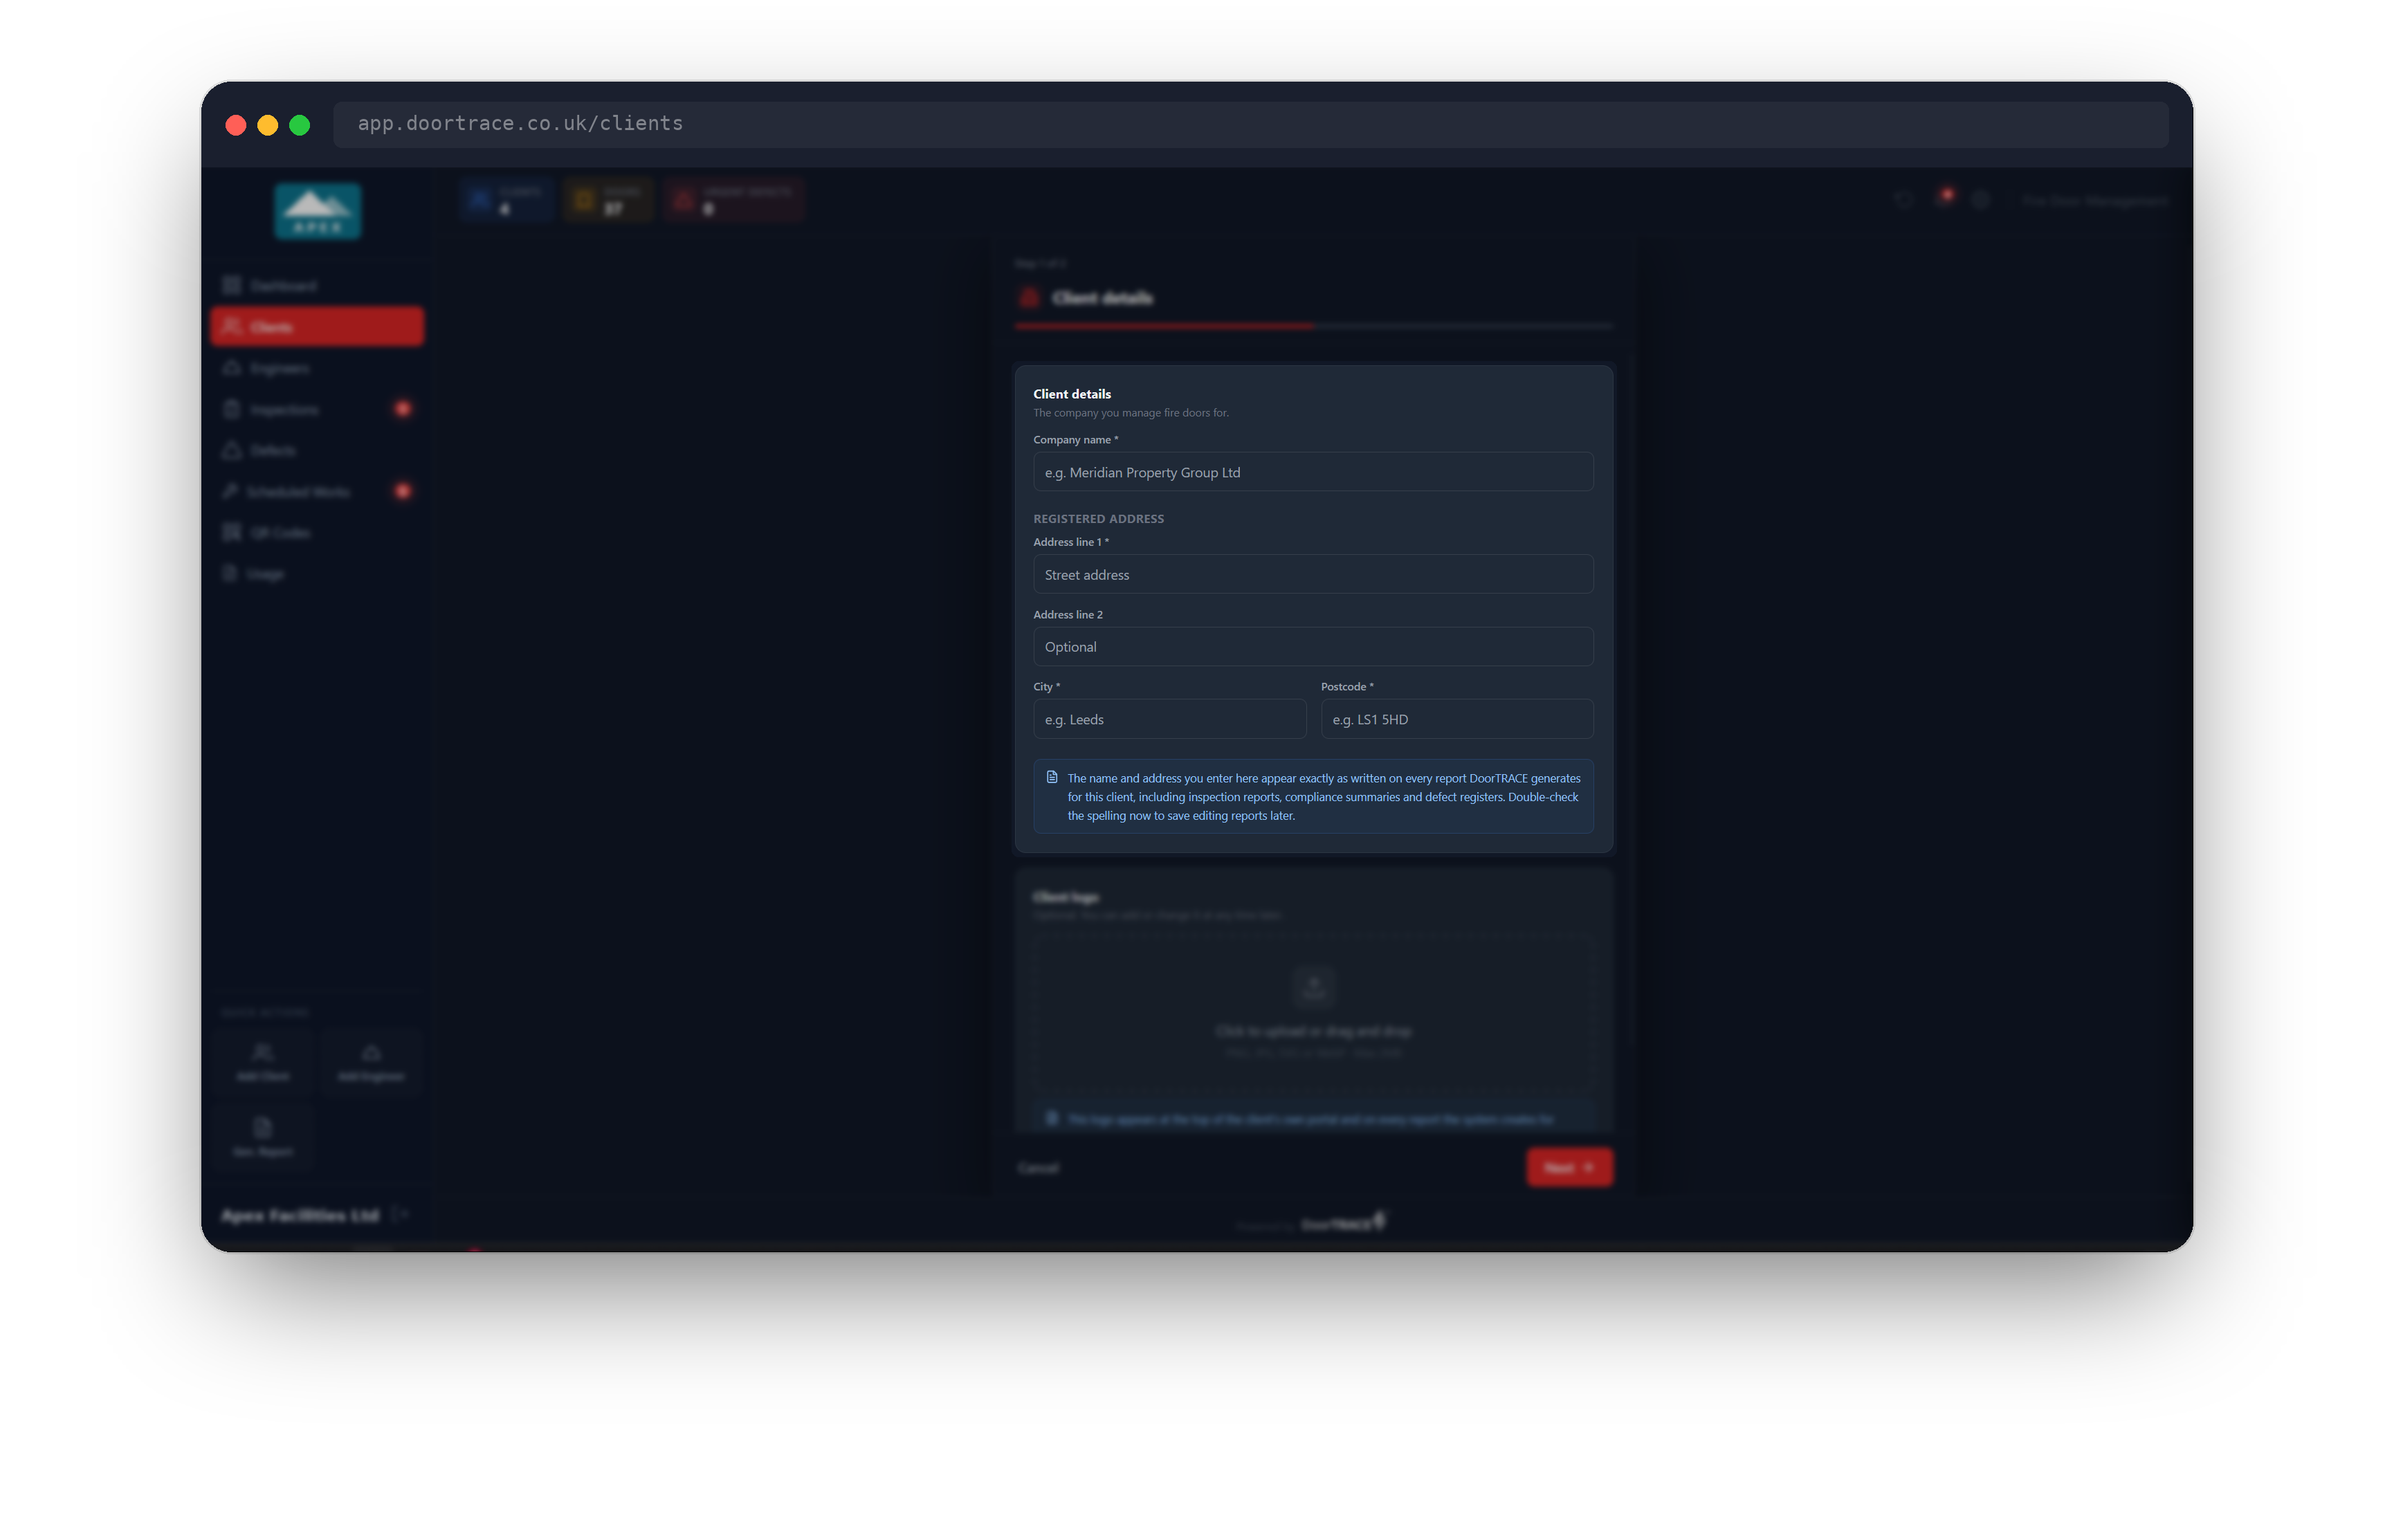Select Clients in the sidebar

tap(317, 327)
